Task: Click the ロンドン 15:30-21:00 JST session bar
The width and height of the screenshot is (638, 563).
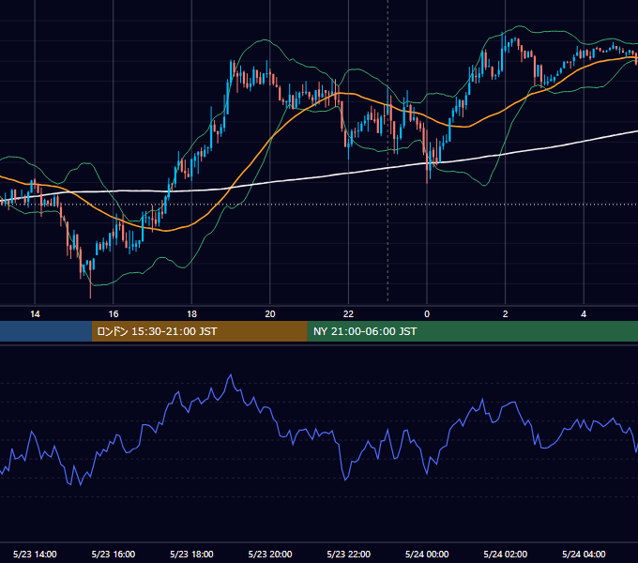Action: point(199,331)
